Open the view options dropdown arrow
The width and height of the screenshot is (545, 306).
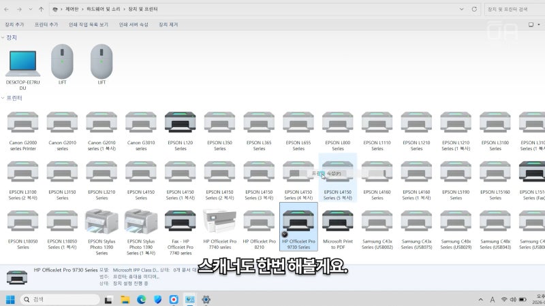point(539,24)
